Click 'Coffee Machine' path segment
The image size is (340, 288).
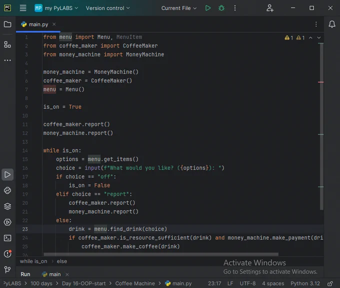[135, 284]
